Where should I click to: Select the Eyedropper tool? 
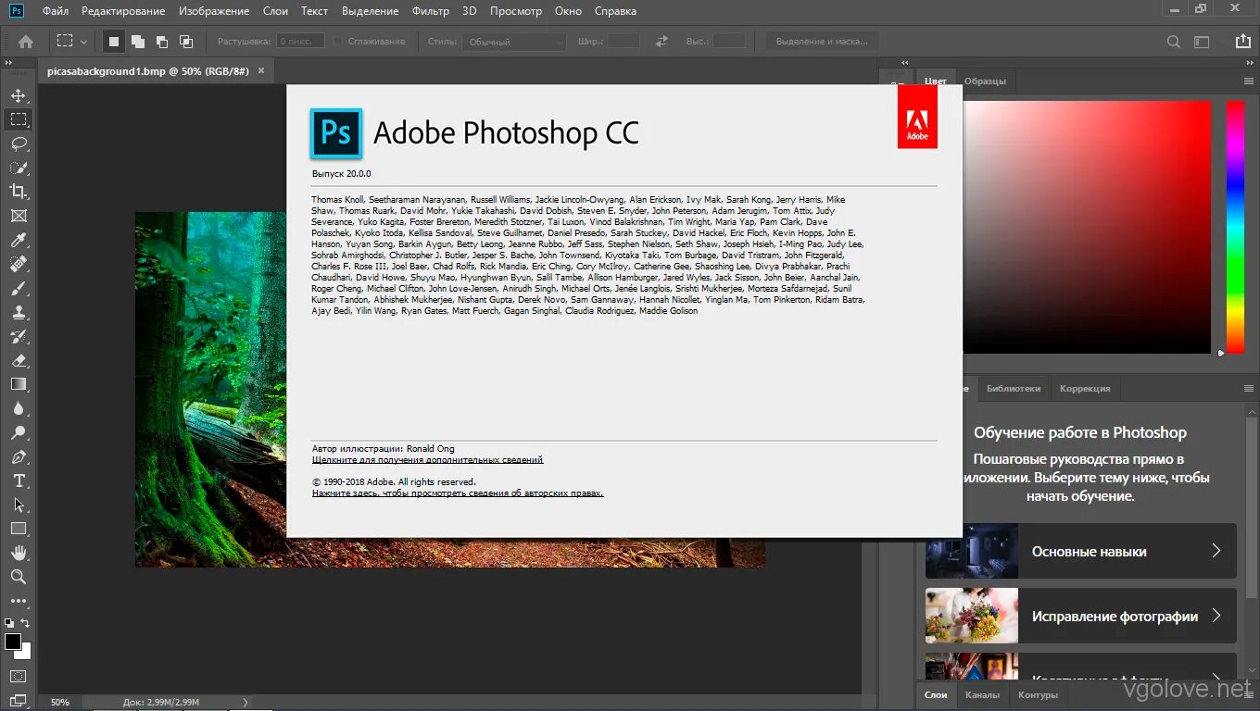[x=19, y=240]
